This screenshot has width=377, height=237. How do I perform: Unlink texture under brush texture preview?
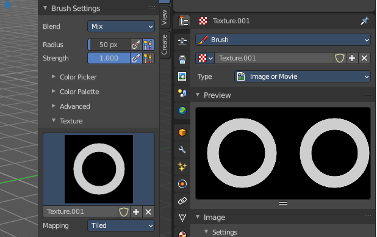[x=148, y=212]
